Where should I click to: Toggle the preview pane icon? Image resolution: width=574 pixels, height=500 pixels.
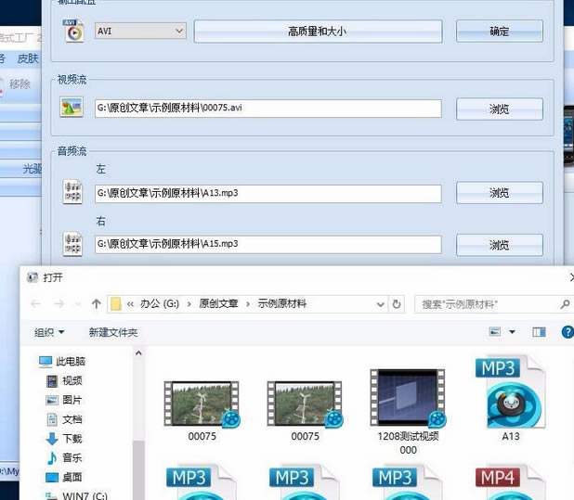coord(539,332)
